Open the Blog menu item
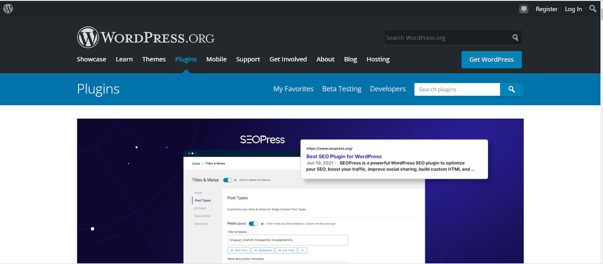The image size is (603, 264). coord(350,59)
